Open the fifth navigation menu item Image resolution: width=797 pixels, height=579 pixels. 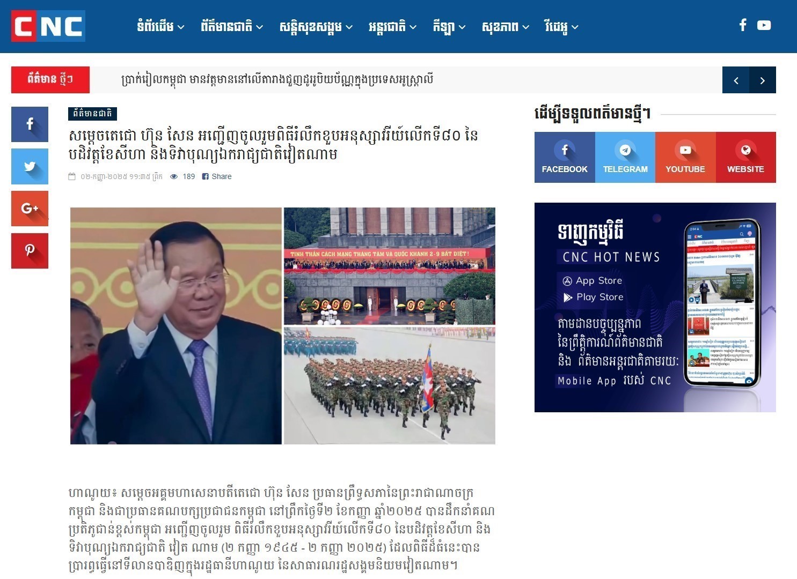(449, 26)
